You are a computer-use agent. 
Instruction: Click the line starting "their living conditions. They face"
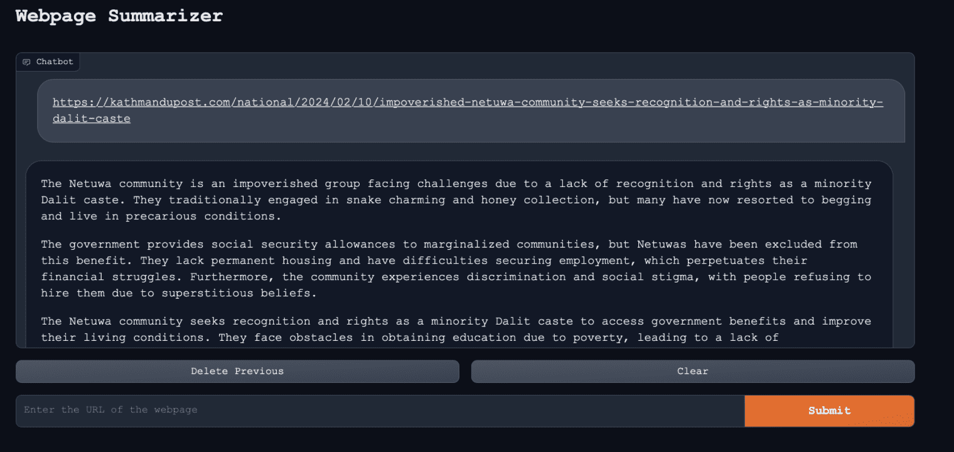point(409,338)
